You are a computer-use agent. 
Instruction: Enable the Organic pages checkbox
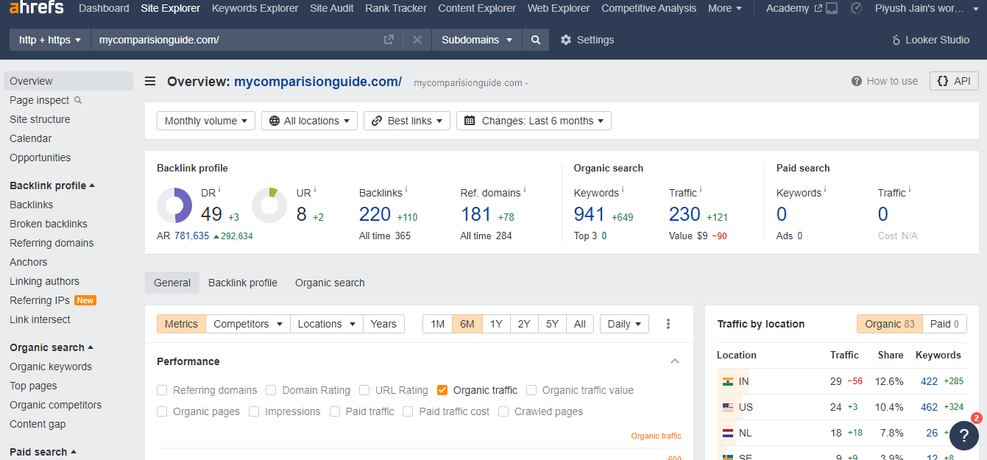[162, 411]
